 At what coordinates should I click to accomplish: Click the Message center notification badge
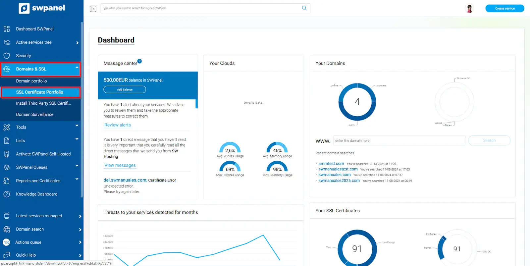tap(139, 61)
